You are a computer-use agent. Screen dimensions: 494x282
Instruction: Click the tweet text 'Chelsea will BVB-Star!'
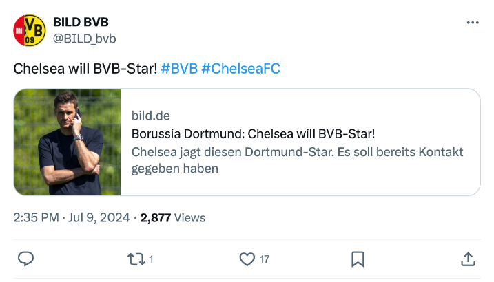85,69
